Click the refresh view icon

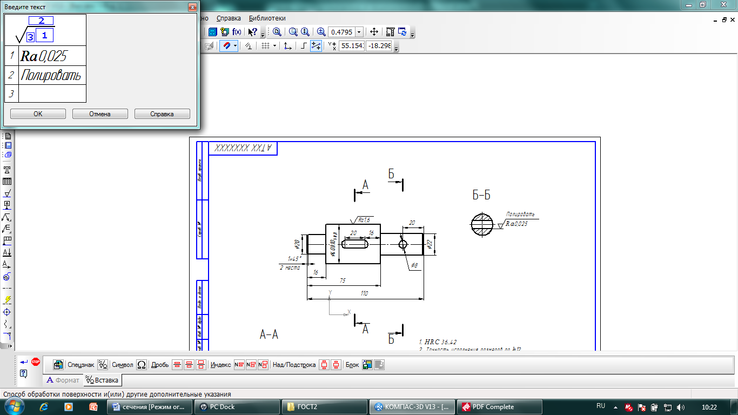pyautogui.click(x=402, y=32)
